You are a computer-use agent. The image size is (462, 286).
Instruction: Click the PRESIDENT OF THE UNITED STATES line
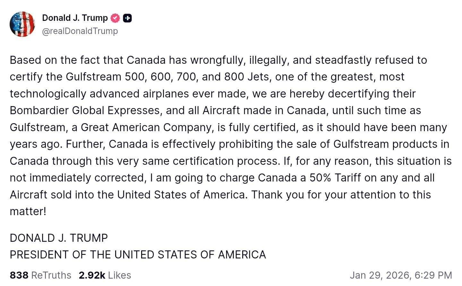[138, 255]
